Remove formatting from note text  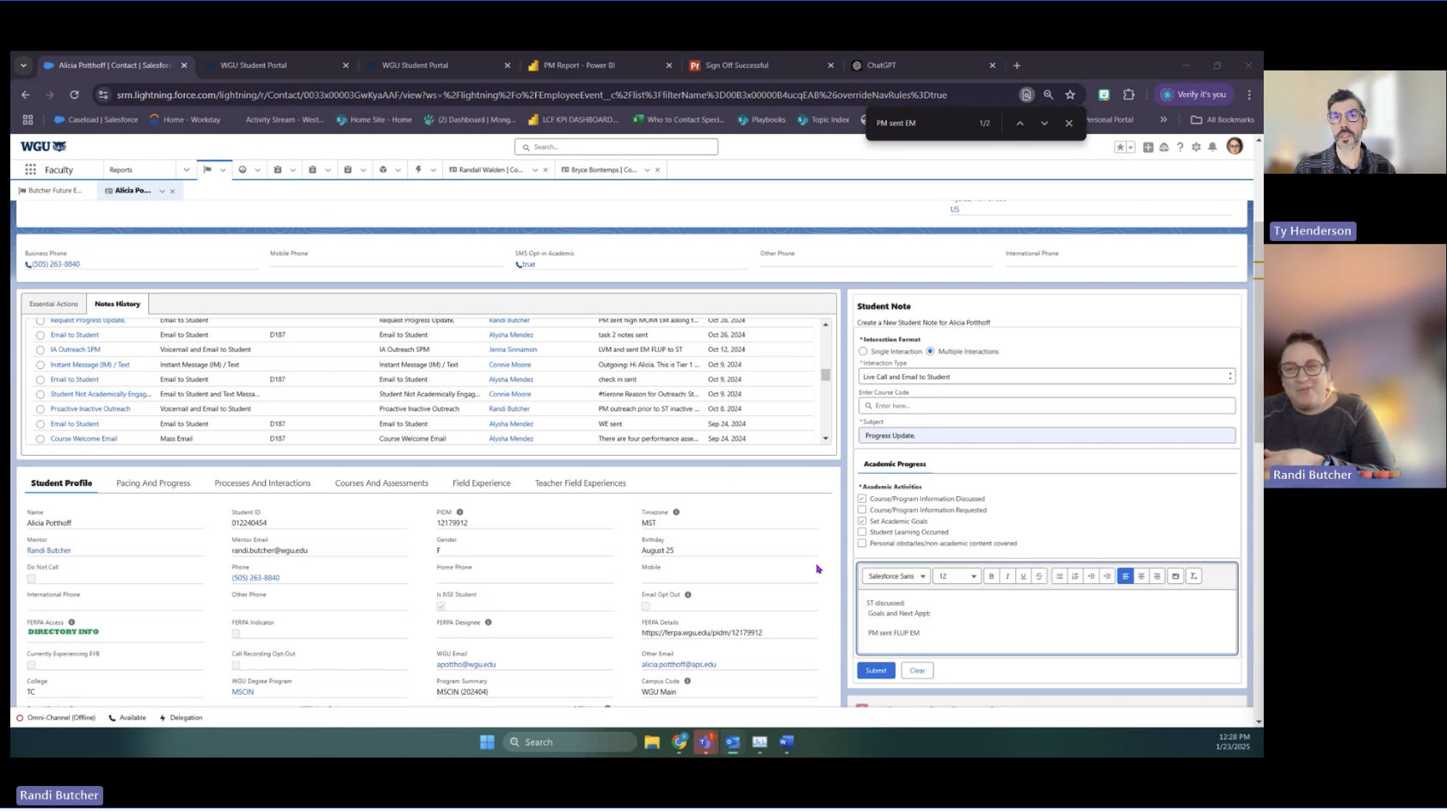1193,576
